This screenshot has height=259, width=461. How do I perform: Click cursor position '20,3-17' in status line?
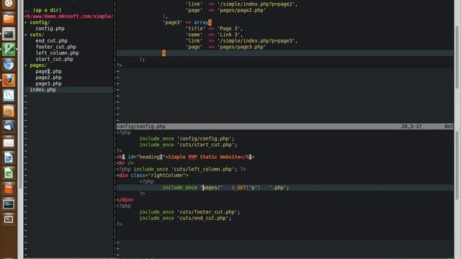click(411, 127)
